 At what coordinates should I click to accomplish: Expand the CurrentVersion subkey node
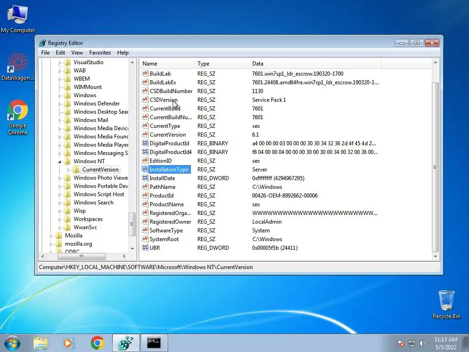(x=68, y=170)
